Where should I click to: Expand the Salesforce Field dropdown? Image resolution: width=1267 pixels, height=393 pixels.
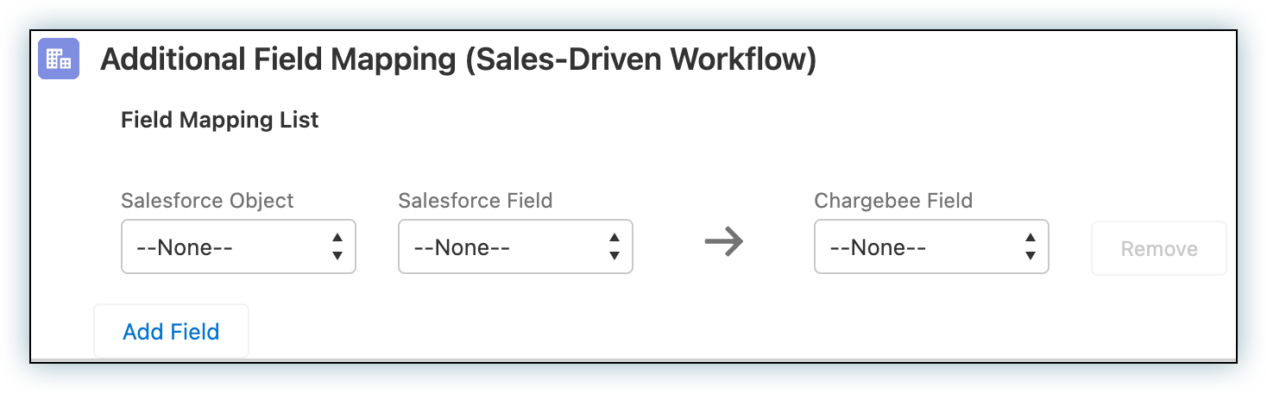tap(515, 247)
